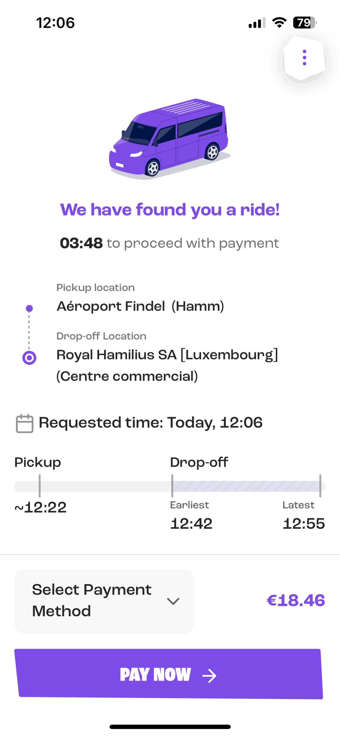This screenshot has height=736, width=340.
Task: Tap the pickup location dot marker
Action: [29, 308]
